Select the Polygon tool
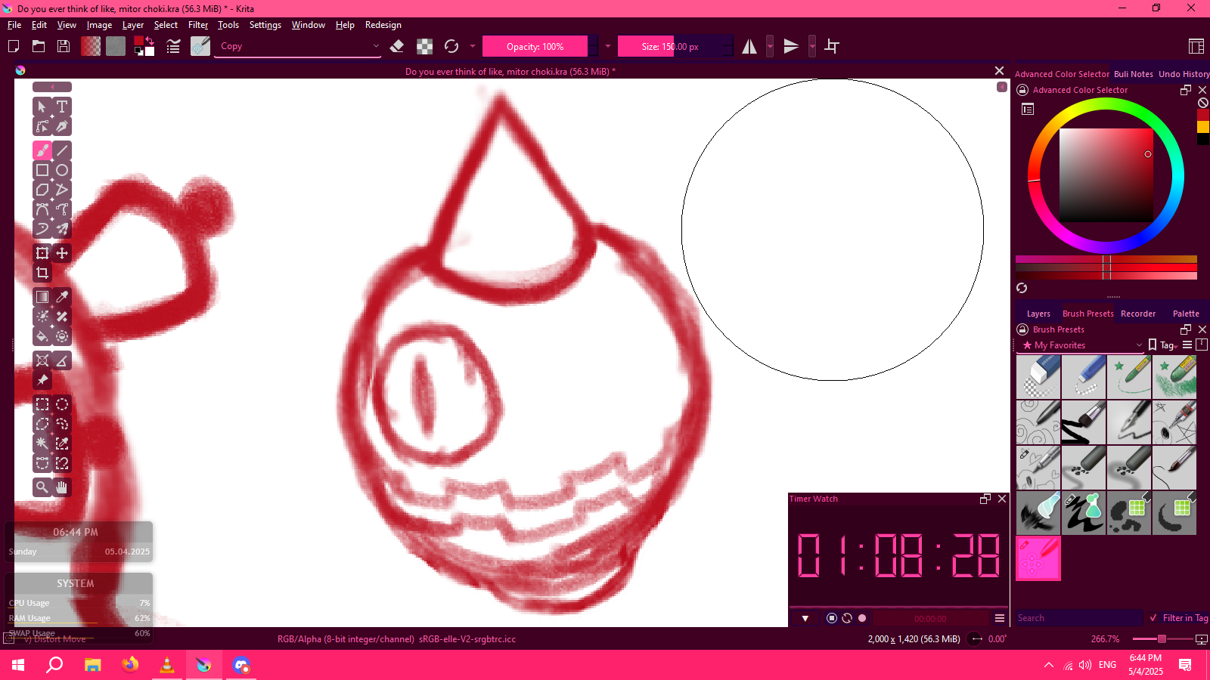The height and width of the screenshot is (680, 1210). click(x=42, y=190)
